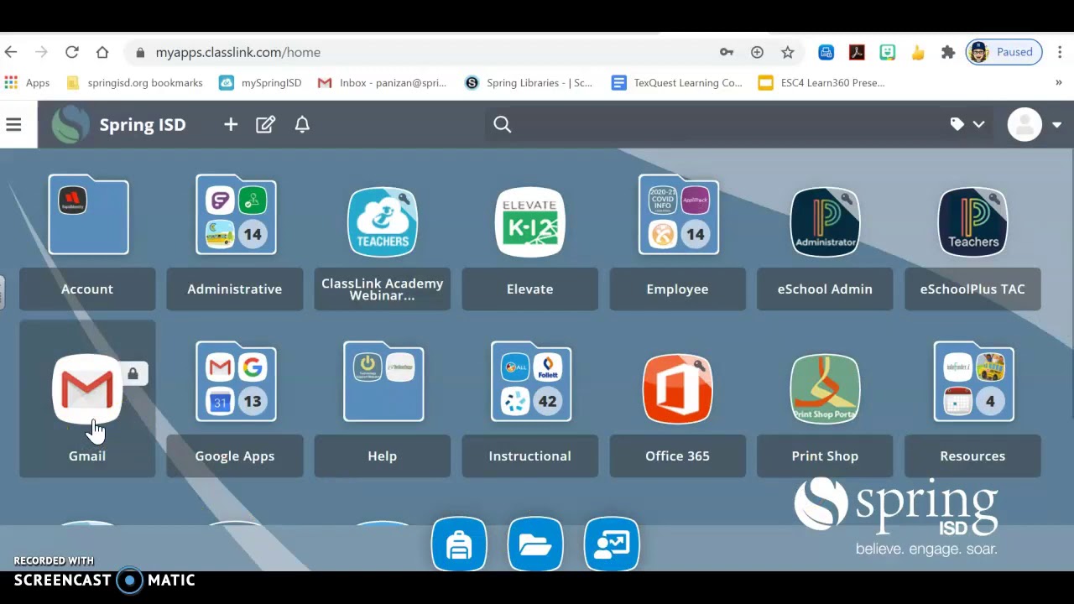
Task: Click the edit pencil icon
Action: pyautogui.click(x=265, y=124)
